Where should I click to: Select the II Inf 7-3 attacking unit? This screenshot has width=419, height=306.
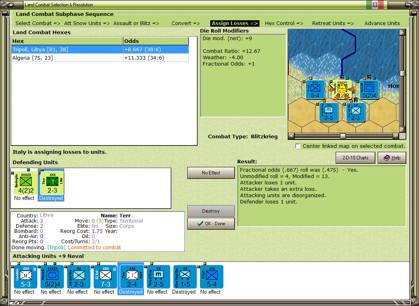105,277
